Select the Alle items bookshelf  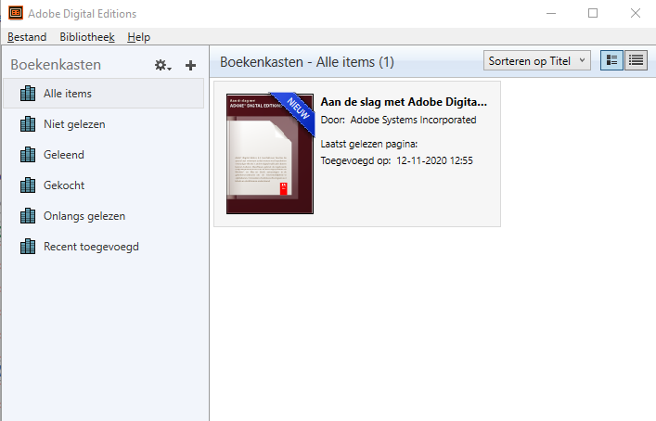[103, 94]
